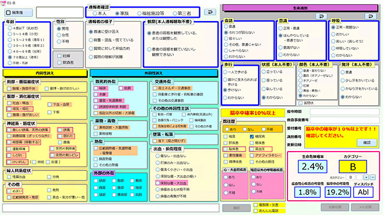The width and height of the screenshot is (383, 215).
Task: Tick 落下（高さ問わず） checkbox
Action: [154, 141]
